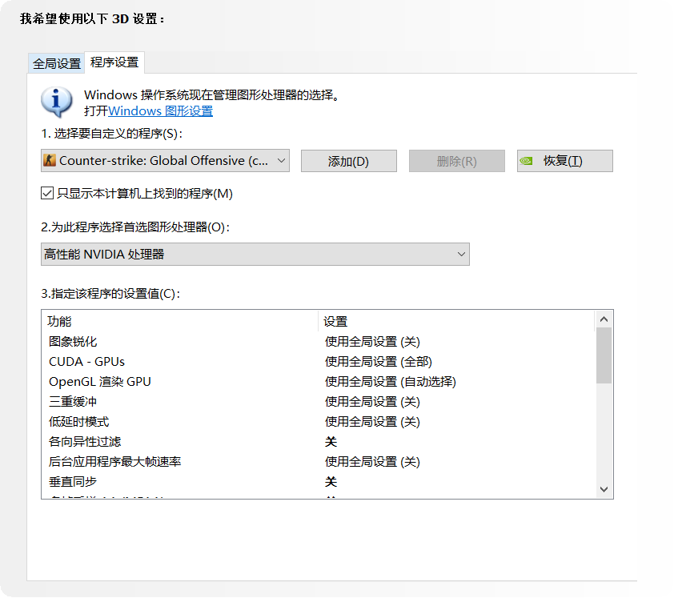Click the blue information bubble icon

56,102
